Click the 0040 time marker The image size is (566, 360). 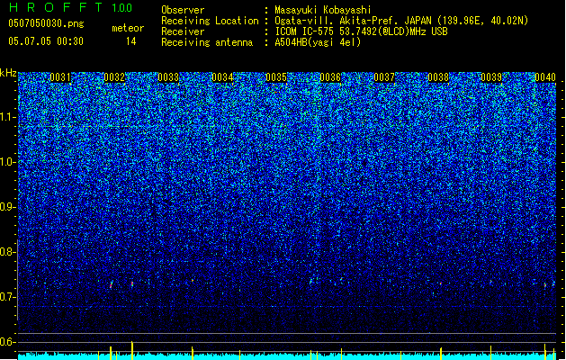click(x=545, y=77)
